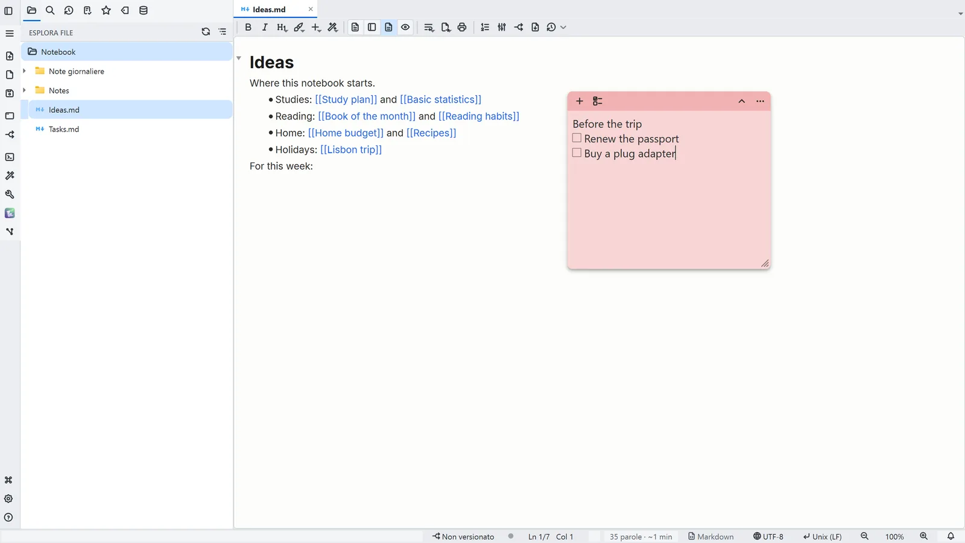This screenshot has height=543, width=965.
Task: Check the Renew the passport checkbox
Action: tap(577, 138)
